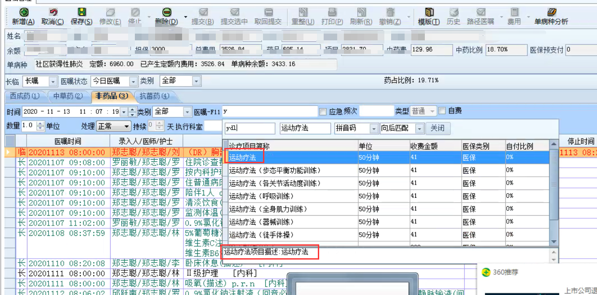The image size is (597, 295).
Task: Click the 数量 quantity spinner
Action: click(x=40, y=126)
